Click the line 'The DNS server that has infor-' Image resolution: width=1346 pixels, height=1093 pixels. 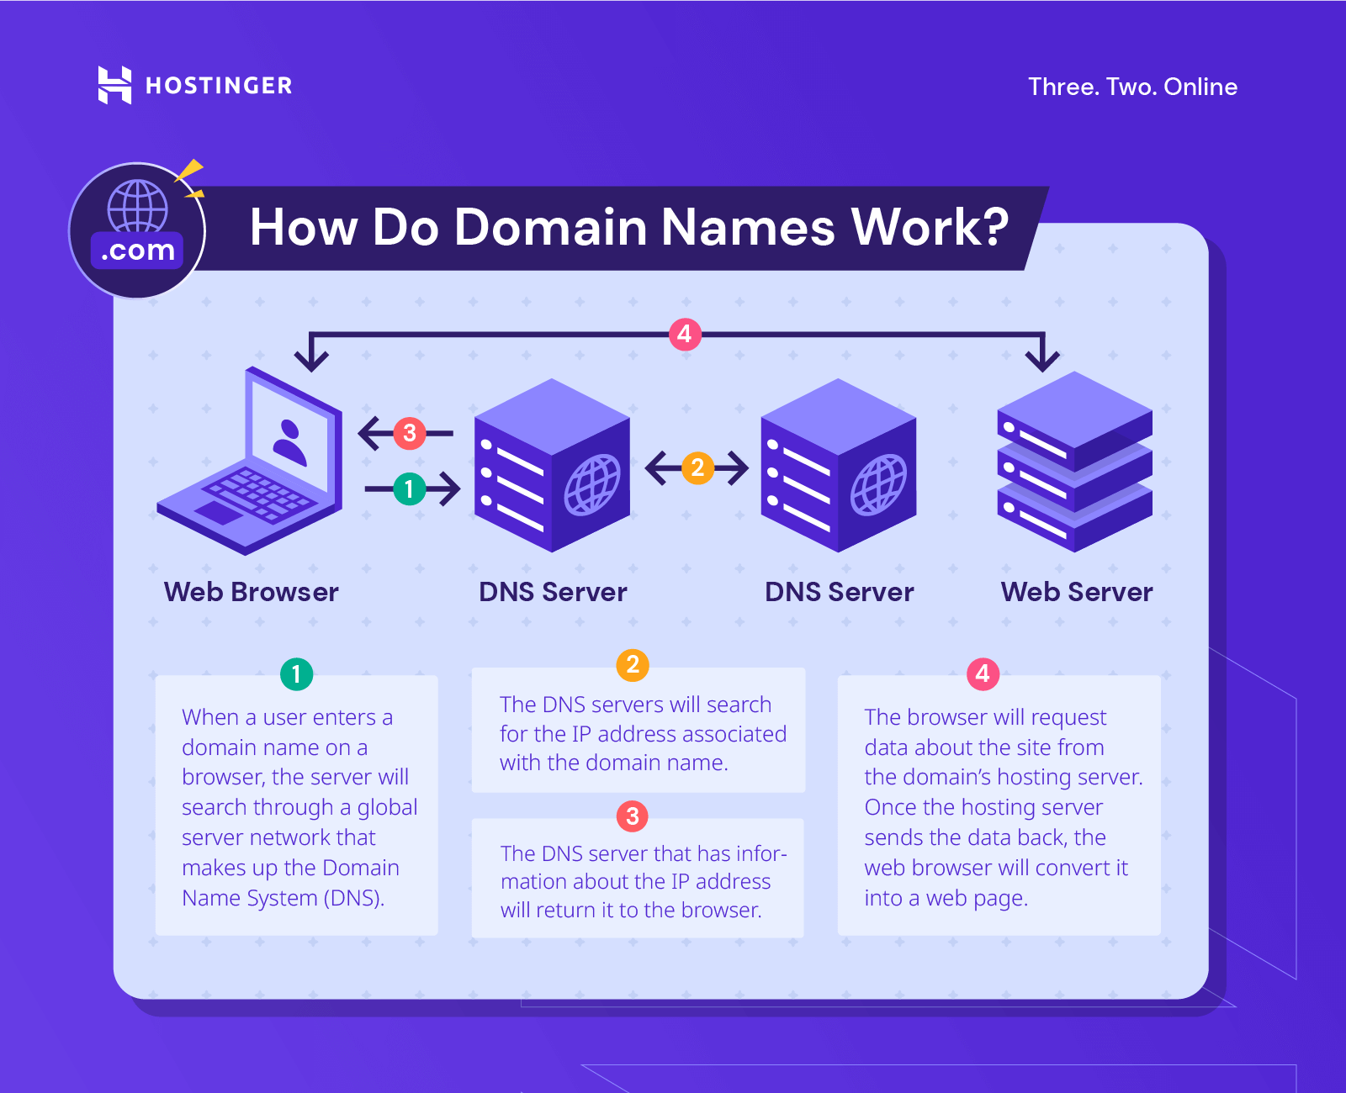point(644,853)
